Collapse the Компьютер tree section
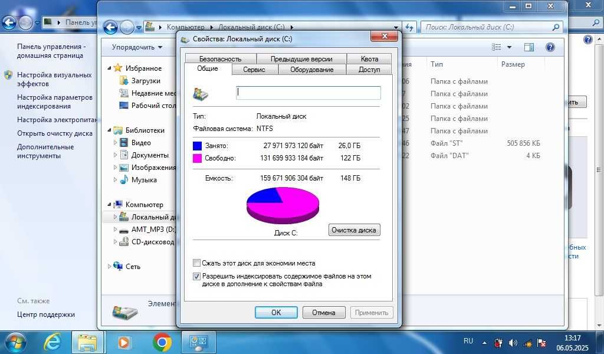Viewport: 604px width, 354px height. pos(109,205)
